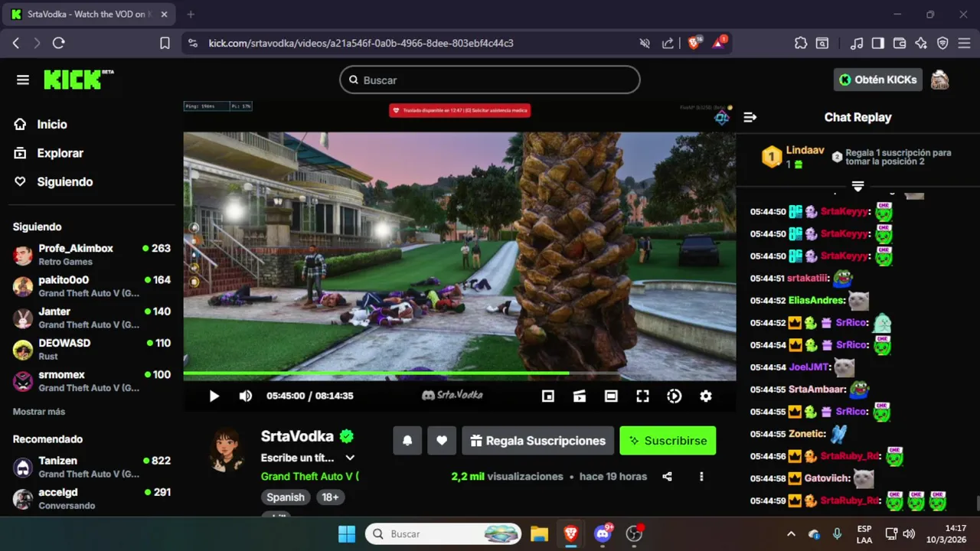Select the Spanish tag

coord(286,497)
